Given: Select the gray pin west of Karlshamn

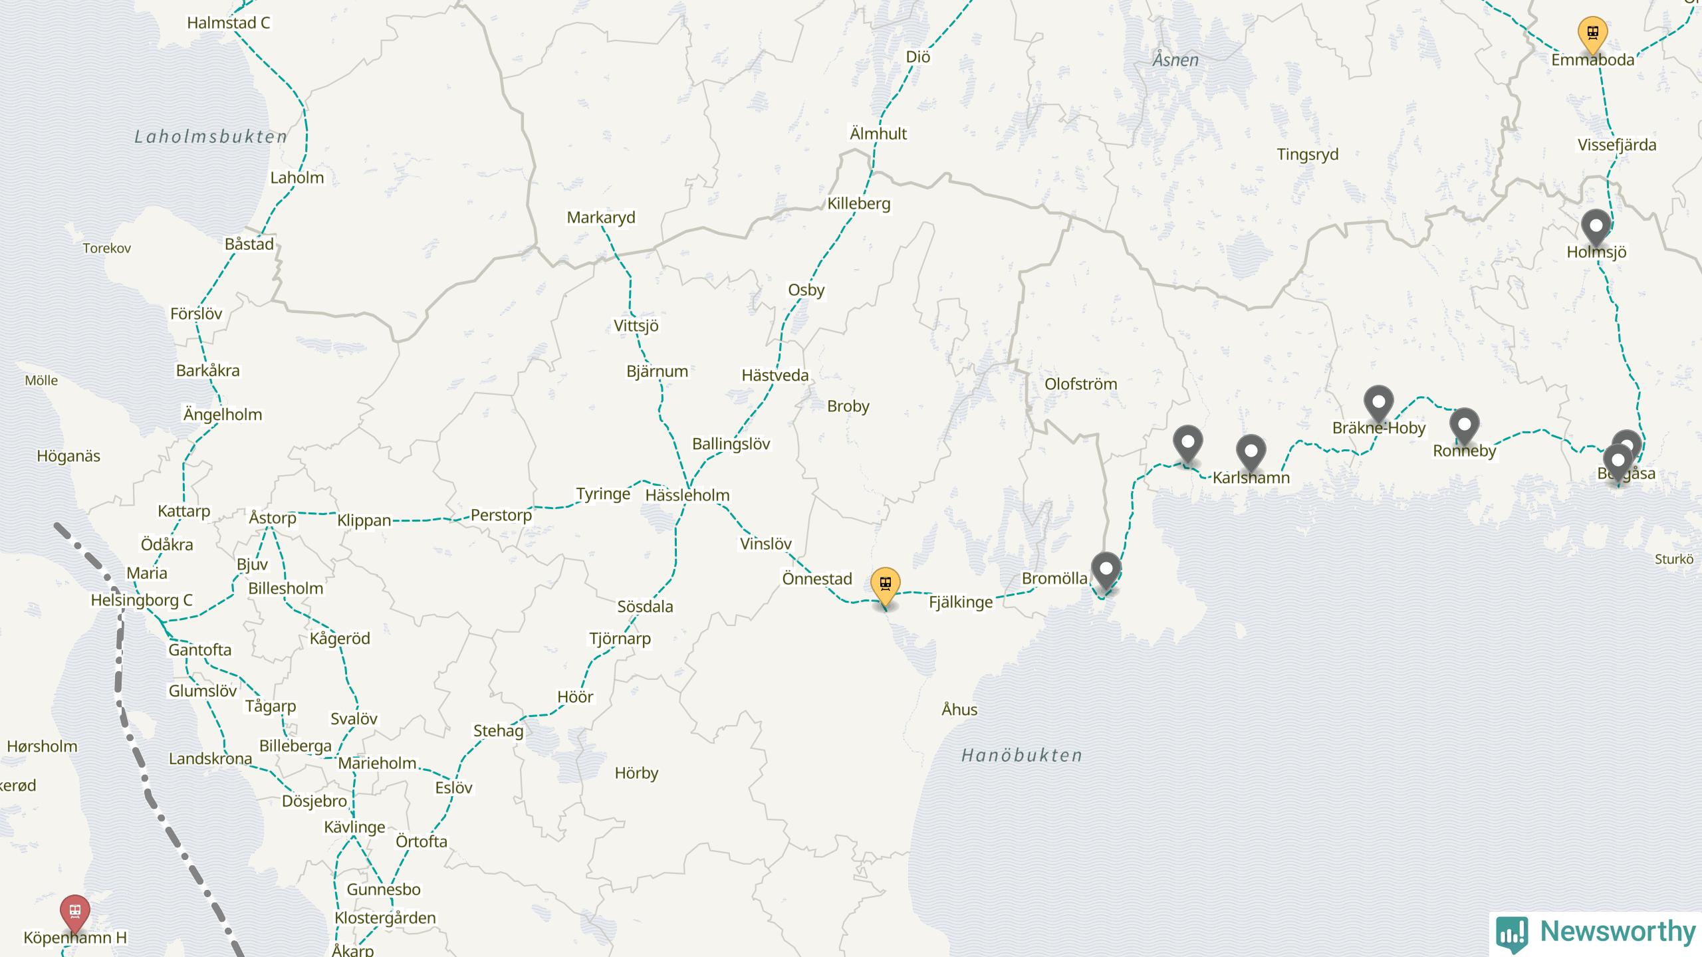Looking at the screenshot, I should tap(1187, 443).
